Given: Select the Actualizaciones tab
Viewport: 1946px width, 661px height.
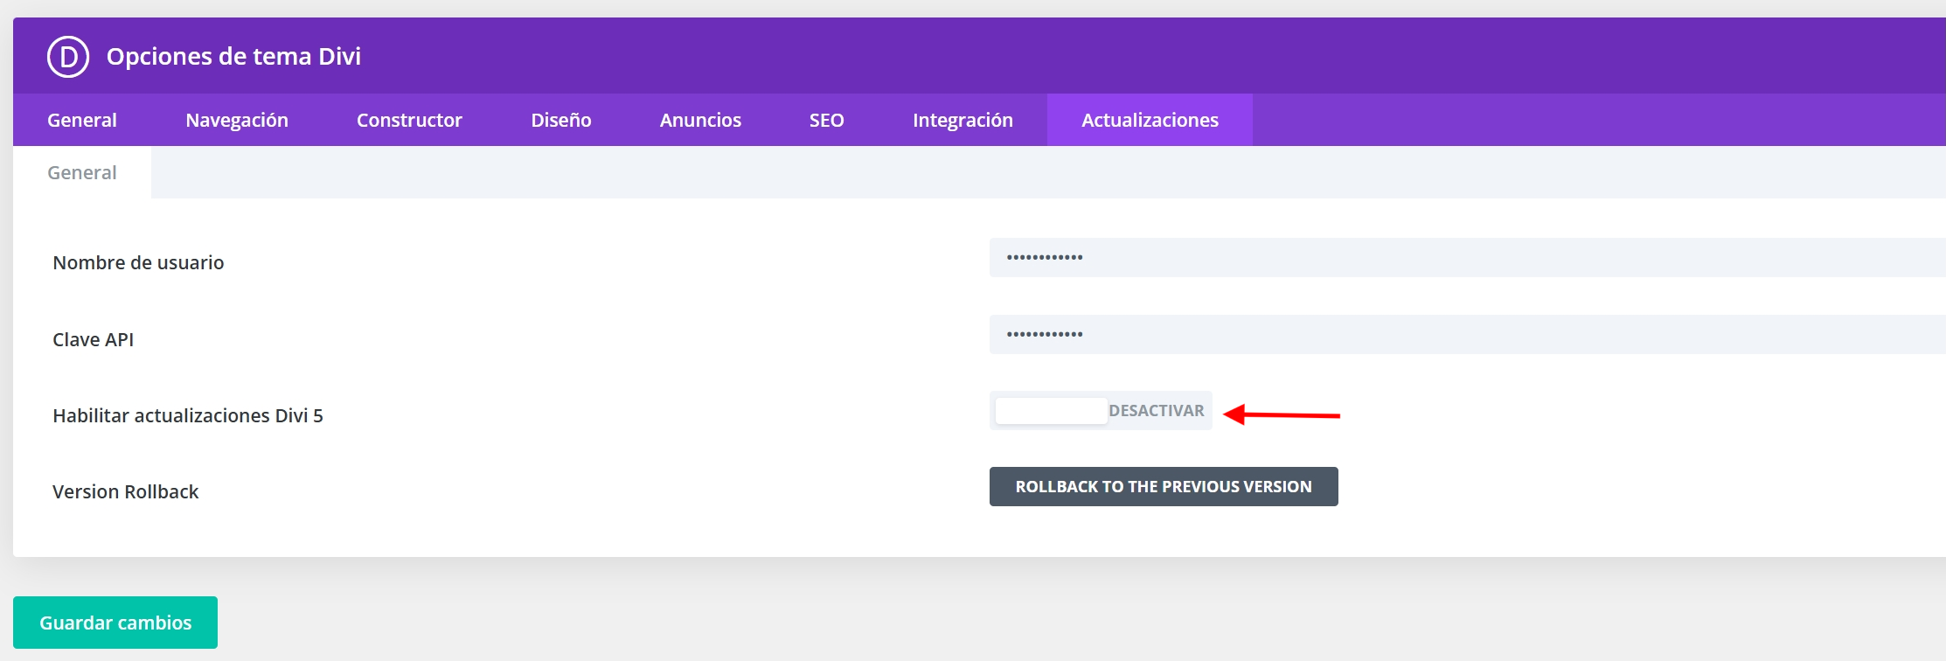Looking at the screenshot, I should (1150, 121).
